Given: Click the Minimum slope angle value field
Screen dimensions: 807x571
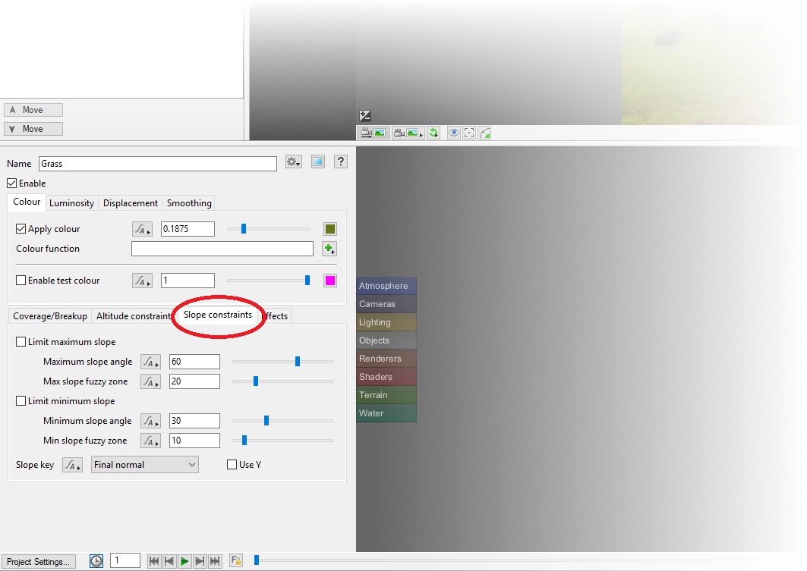Looking at the screenshot, I should pos(194,421).
